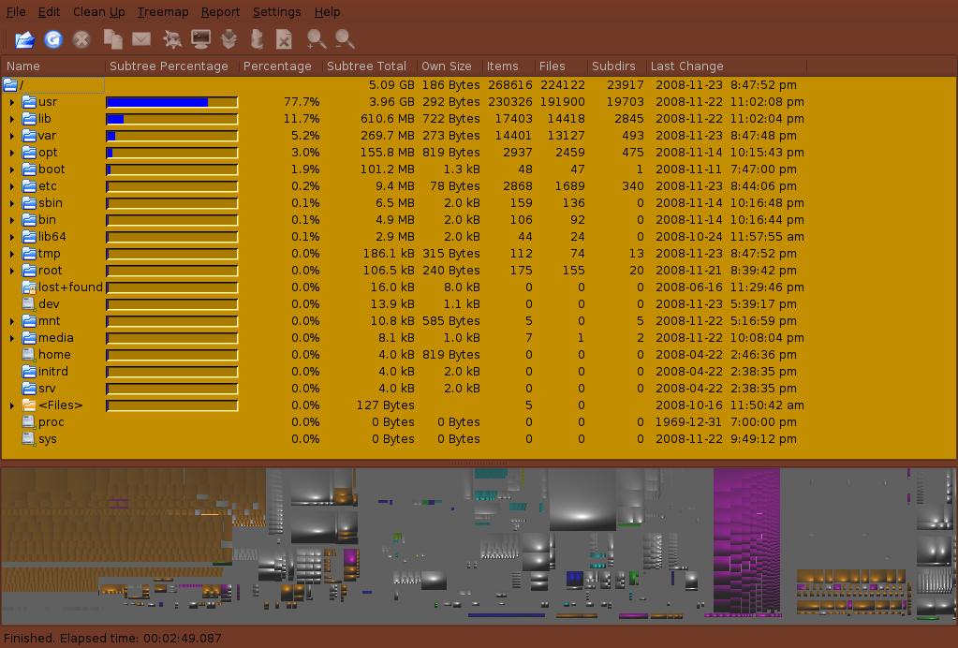Sort by Subtree Total column header
The image size is (958, 648).
pos(366,66)
